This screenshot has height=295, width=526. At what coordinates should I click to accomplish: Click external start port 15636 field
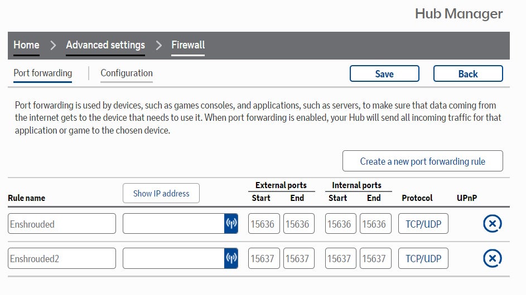pos(264,224)
